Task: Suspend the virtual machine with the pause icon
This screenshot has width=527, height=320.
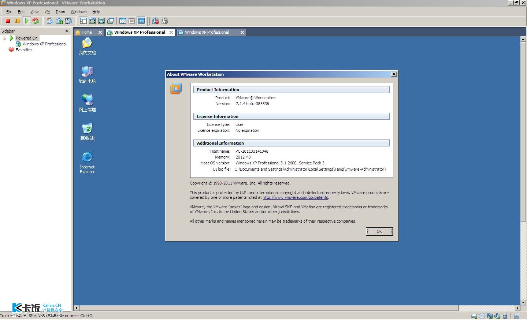Action: [17, 21]
